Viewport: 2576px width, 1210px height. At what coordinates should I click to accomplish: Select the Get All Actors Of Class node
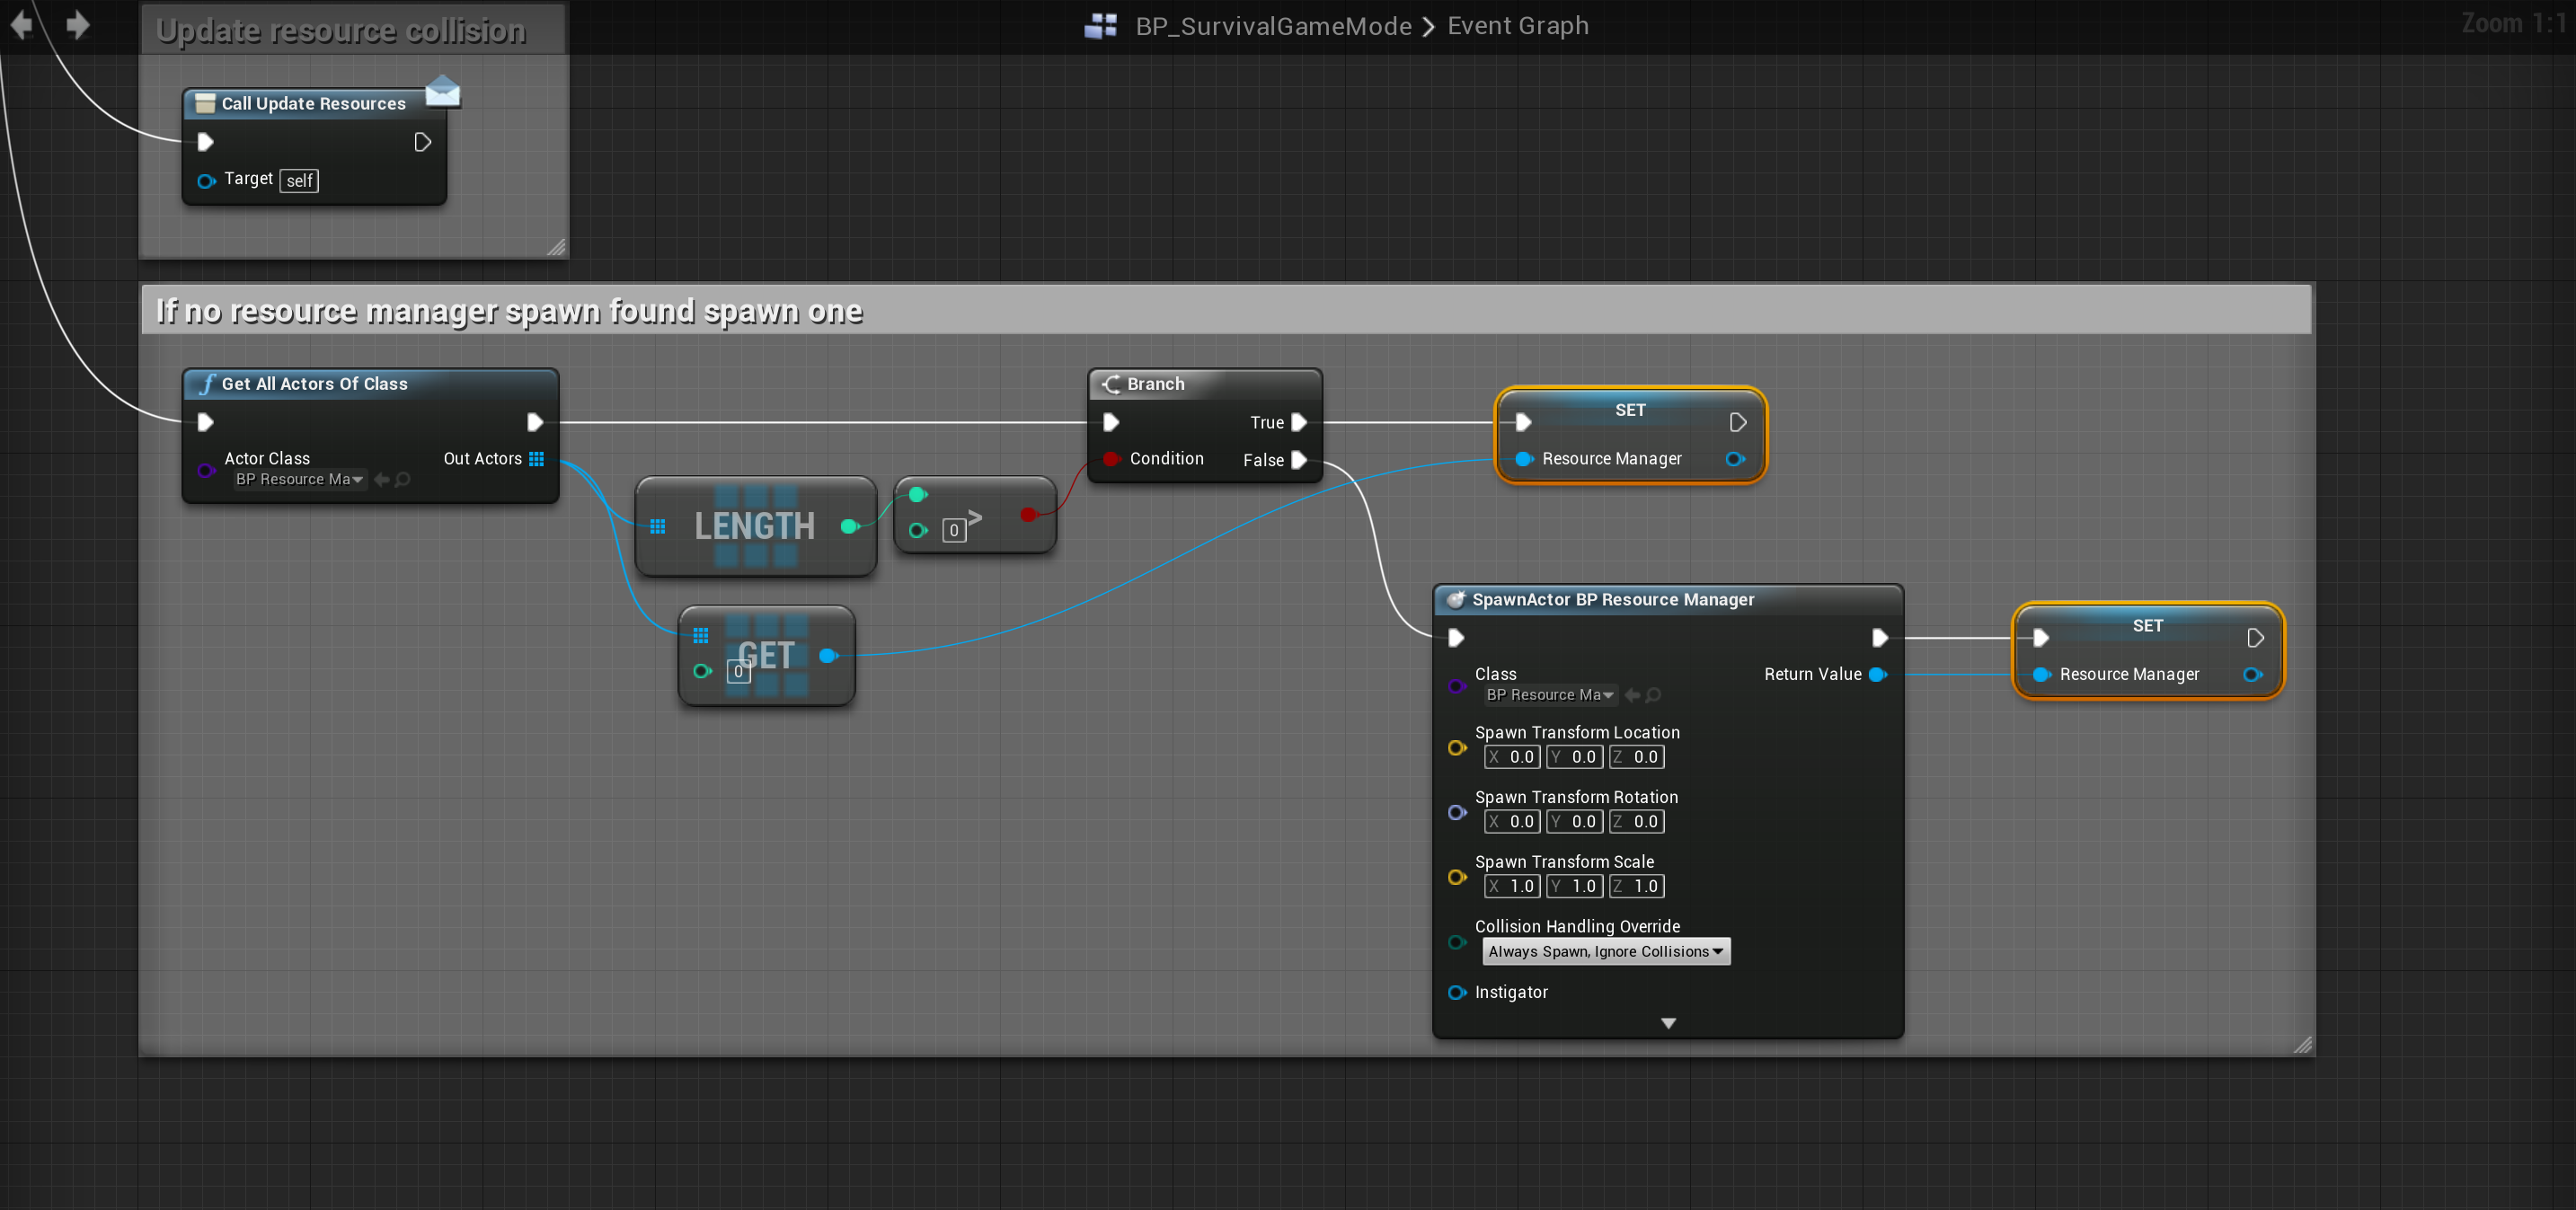(314, 384)
